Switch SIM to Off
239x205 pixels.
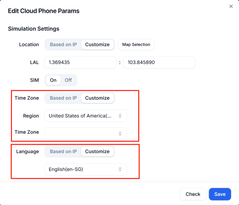pyautogui.click(x=68, y=80)
